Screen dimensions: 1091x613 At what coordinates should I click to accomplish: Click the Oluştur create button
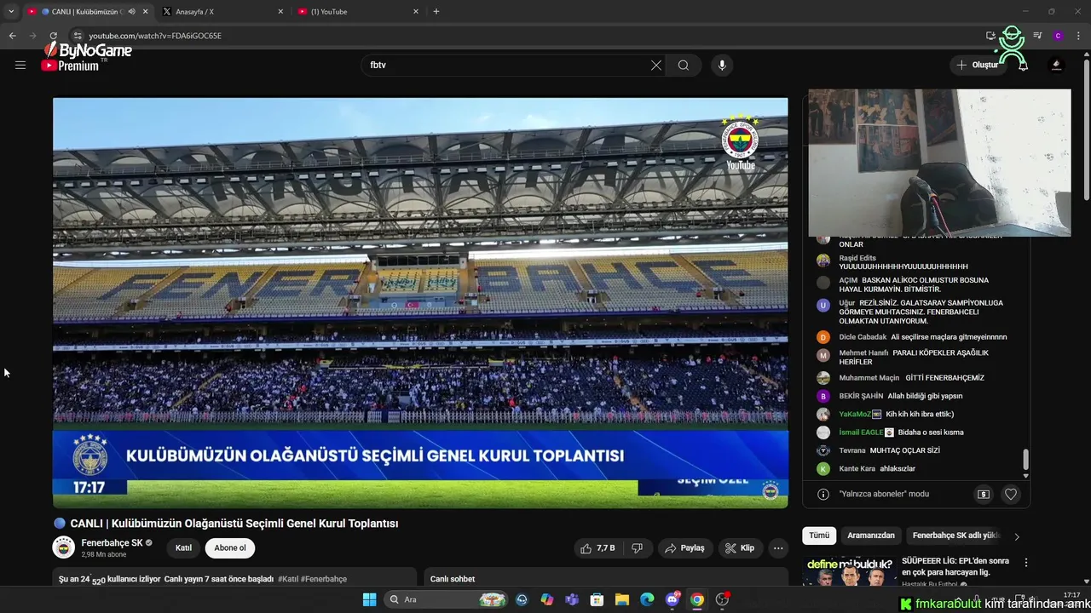point(978,65)
